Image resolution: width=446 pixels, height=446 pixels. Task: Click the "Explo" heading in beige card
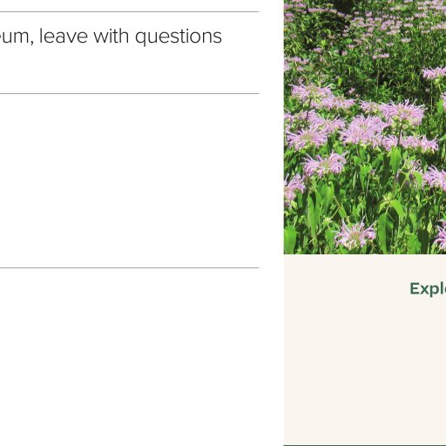pos(428,289)
